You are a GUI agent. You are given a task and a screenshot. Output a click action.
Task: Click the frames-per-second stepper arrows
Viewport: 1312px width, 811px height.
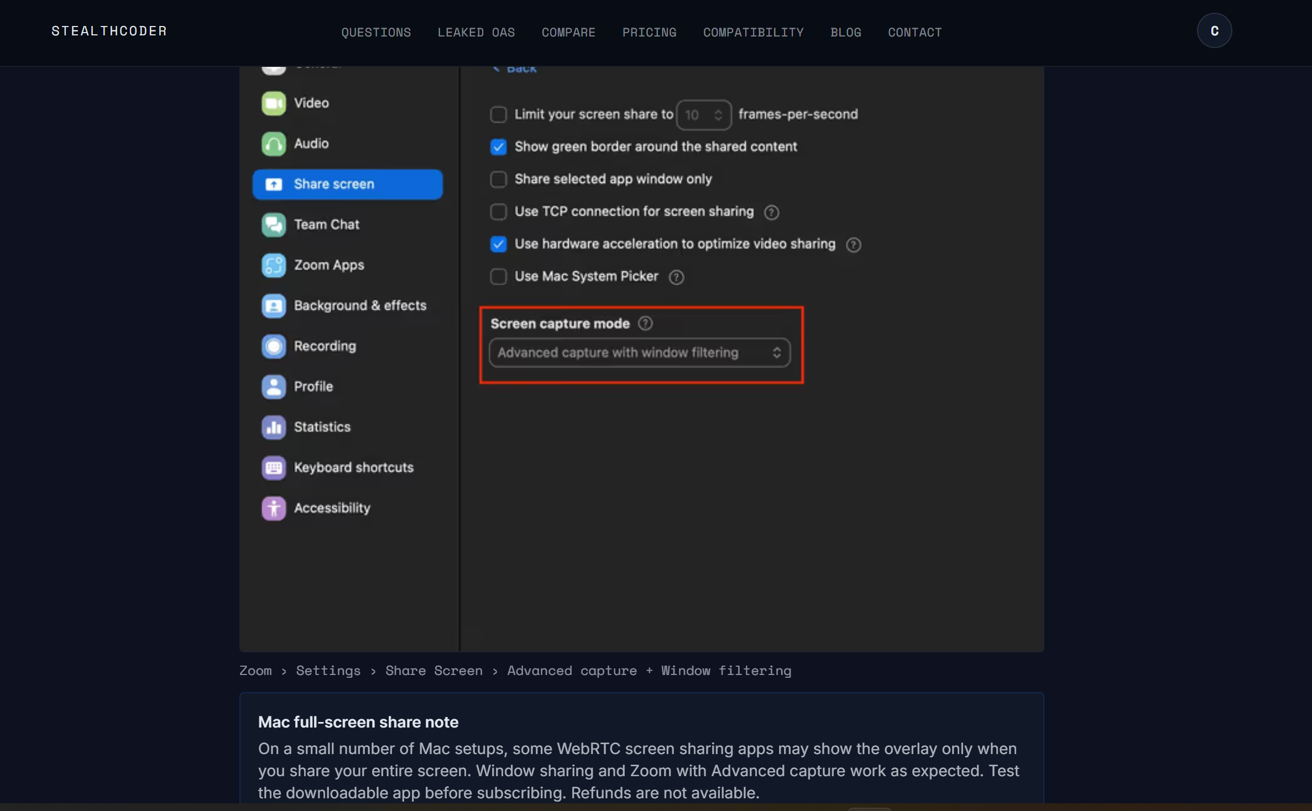[718, 115]
